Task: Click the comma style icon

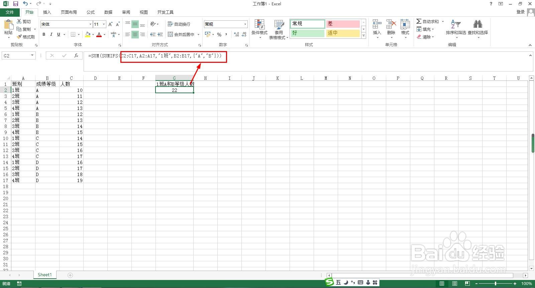Action: point(227,34)
